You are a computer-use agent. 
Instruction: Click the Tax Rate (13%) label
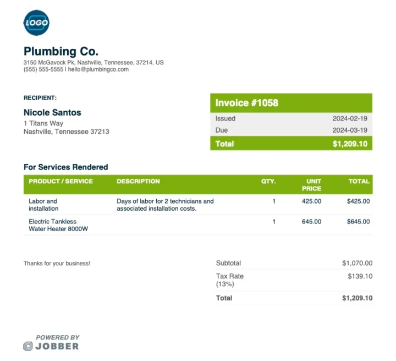tap(229, 280)
